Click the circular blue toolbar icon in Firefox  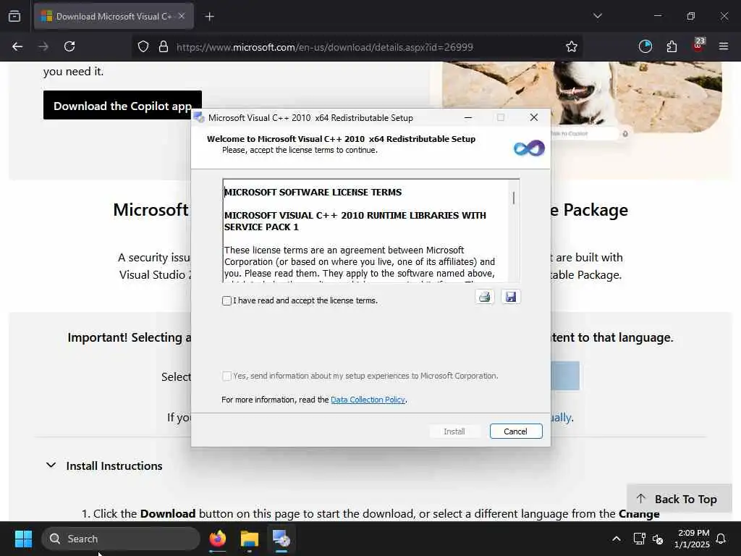click(645, 46)
